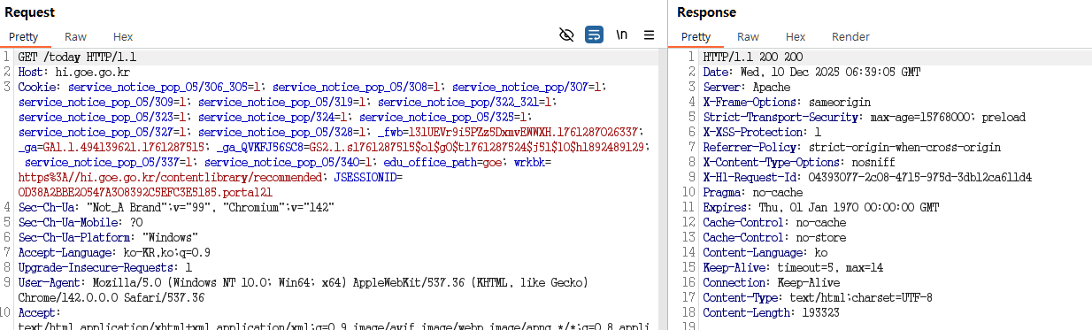Image resolution: width=1092 pixels, height=330 pixels.
Task: Click the wrkbk cookie URL value
Action: tap(172, 178)
